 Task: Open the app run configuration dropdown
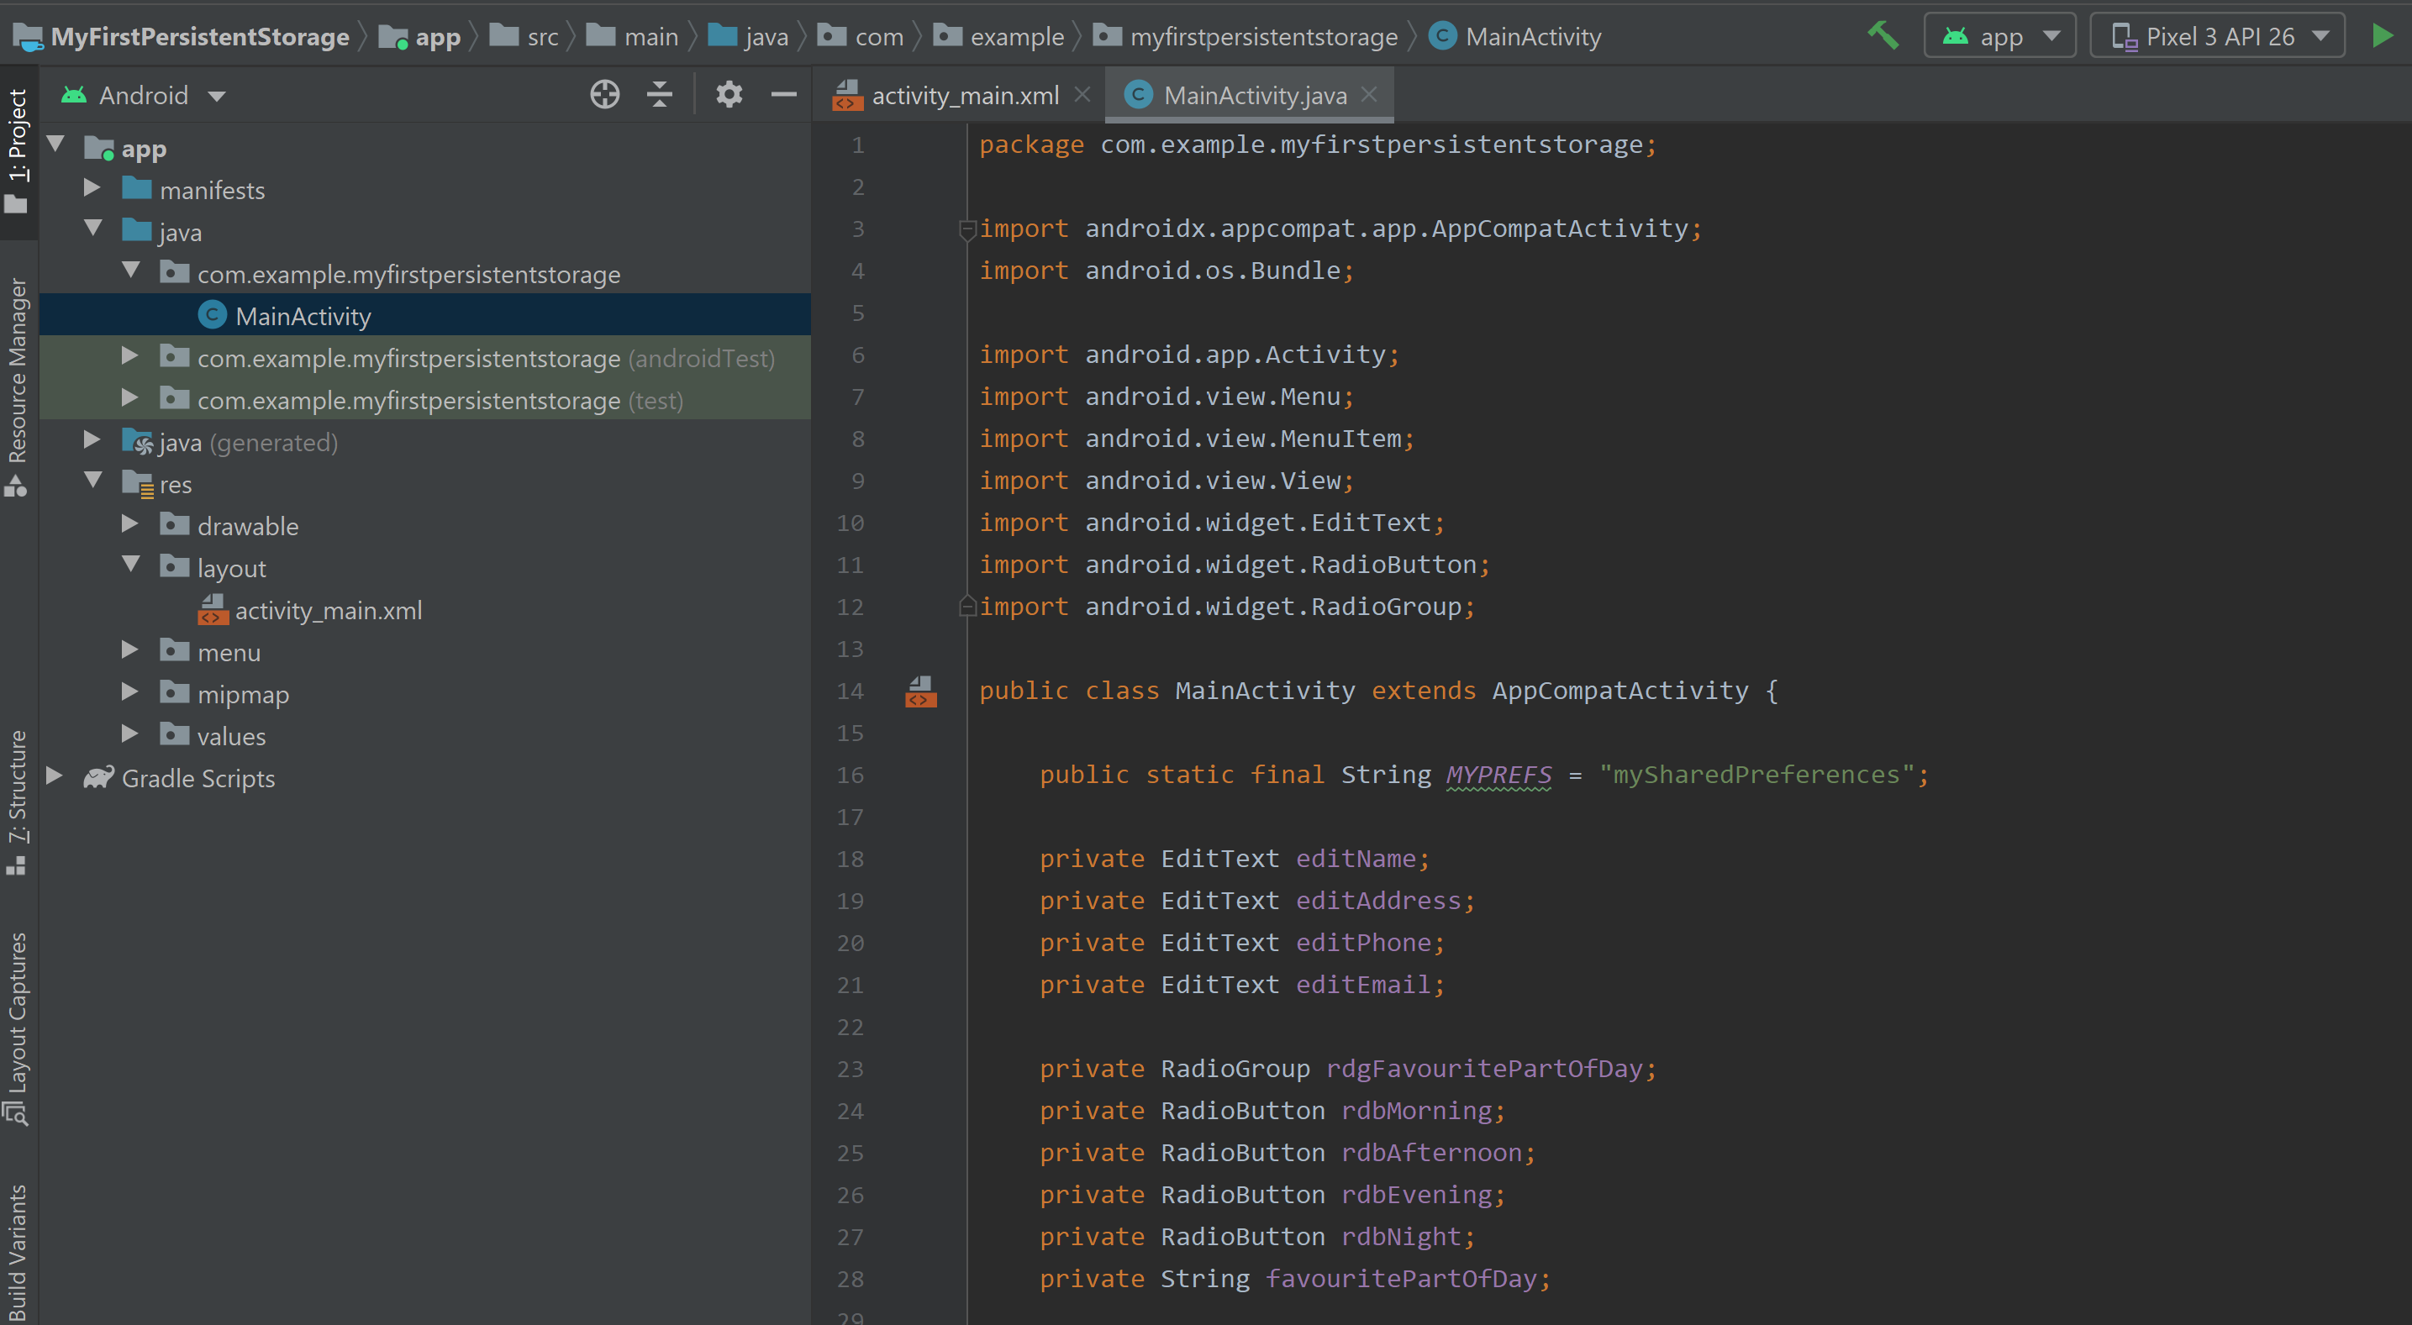tap(1999, 35)
